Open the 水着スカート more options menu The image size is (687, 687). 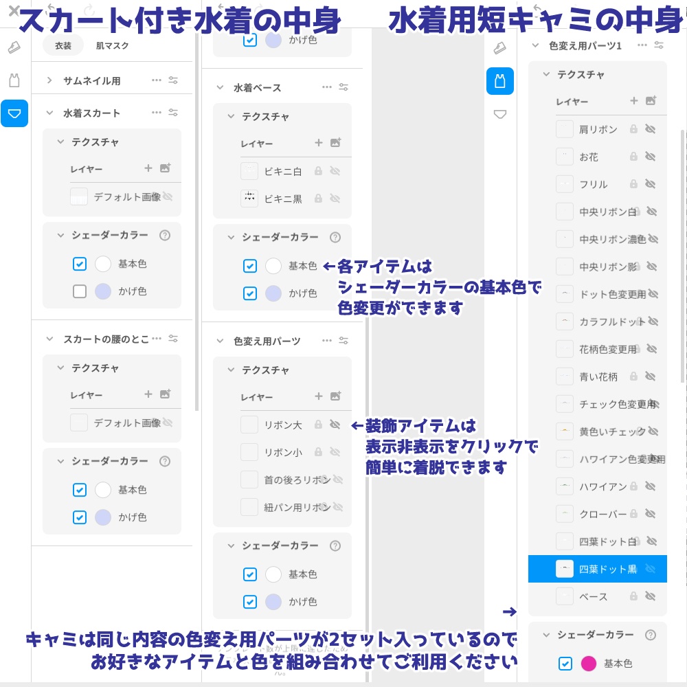coord(157,112)
